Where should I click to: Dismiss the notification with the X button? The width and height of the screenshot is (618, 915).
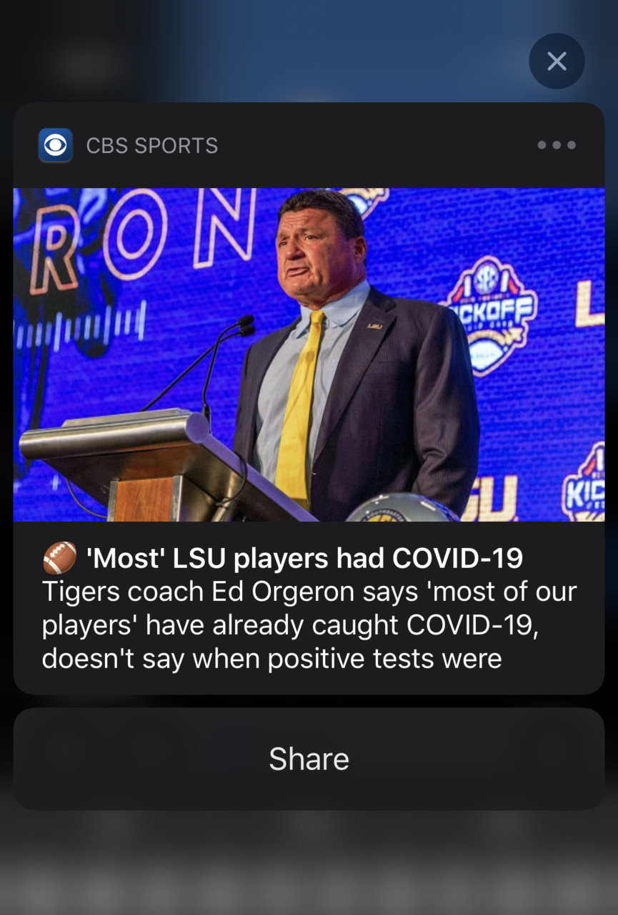coord(557,62)
